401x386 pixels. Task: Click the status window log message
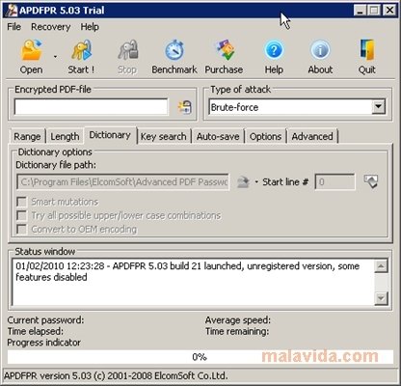187,271
